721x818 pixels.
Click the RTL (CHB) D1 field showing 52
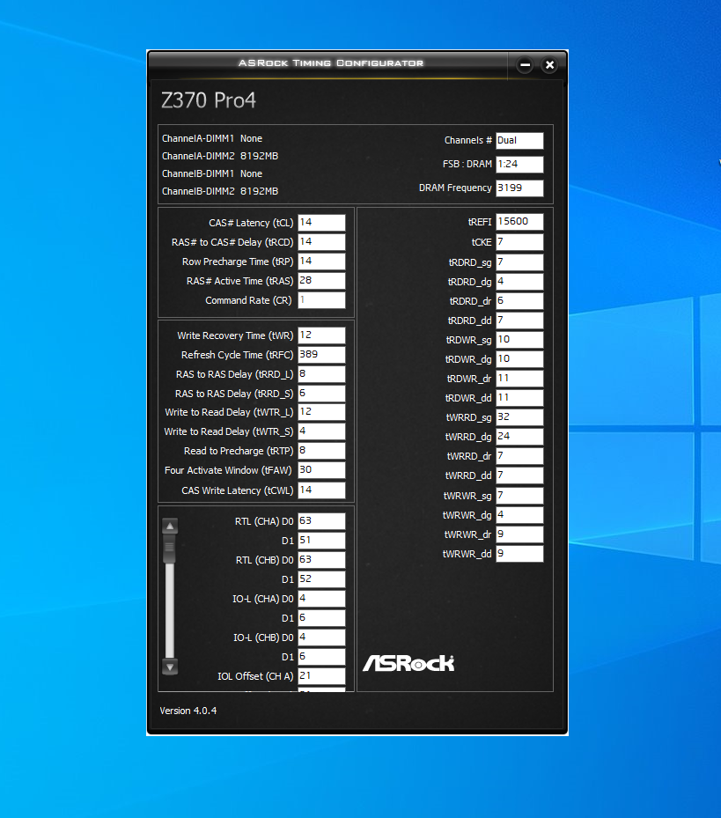321,578
